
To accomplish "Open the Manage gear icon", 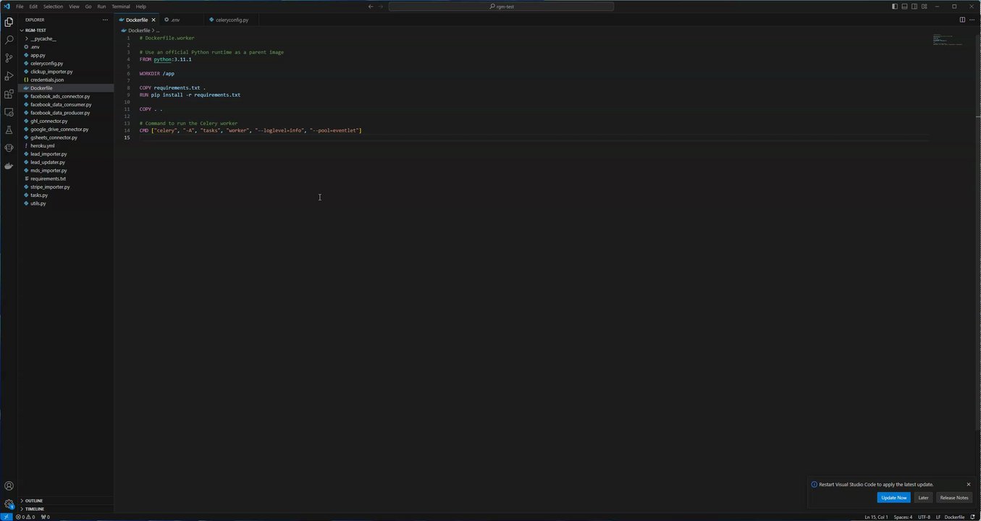I will click(9, 504).
